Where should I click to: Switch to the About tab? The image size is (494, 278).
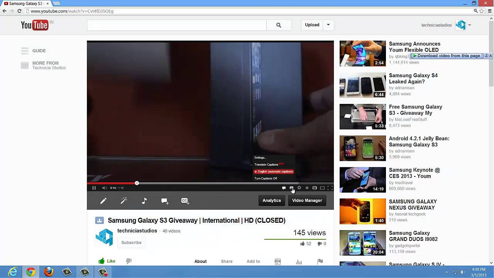click(x=200, y=261)
